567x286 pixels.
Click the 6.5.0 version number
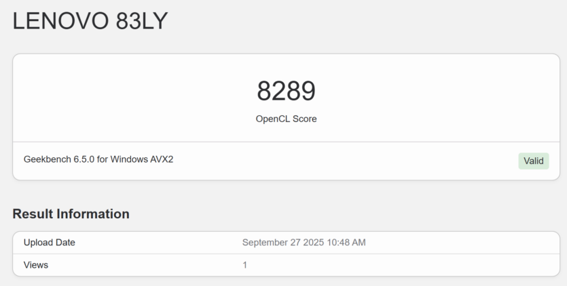point(84,159)
